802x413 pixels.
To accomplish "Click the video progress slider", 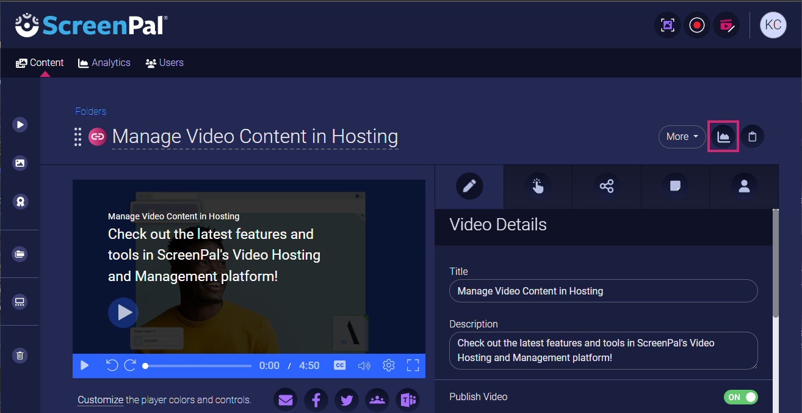I will pos(197,366).
